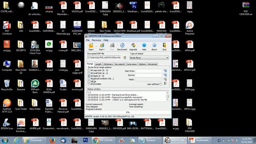The image size is (256, 144).
Task: Click the Start from clear icon
Action: (x=165, y=71)
